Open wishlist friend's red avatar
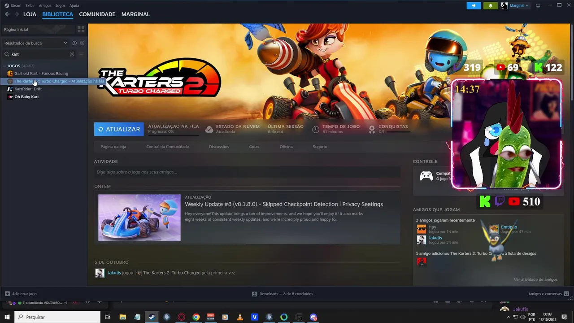The width and height of the screenshot is (574, 323). (422, 262)
